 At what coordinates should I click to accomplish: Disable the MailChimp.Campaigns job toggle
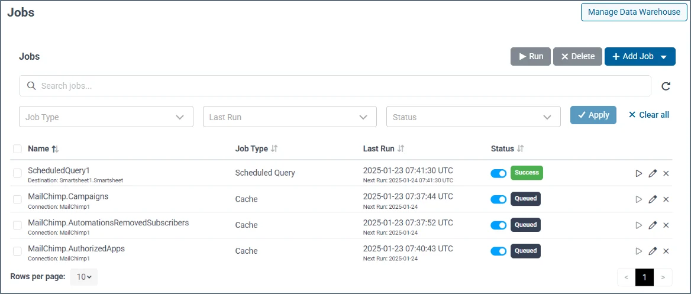click(x=498, y=199)
